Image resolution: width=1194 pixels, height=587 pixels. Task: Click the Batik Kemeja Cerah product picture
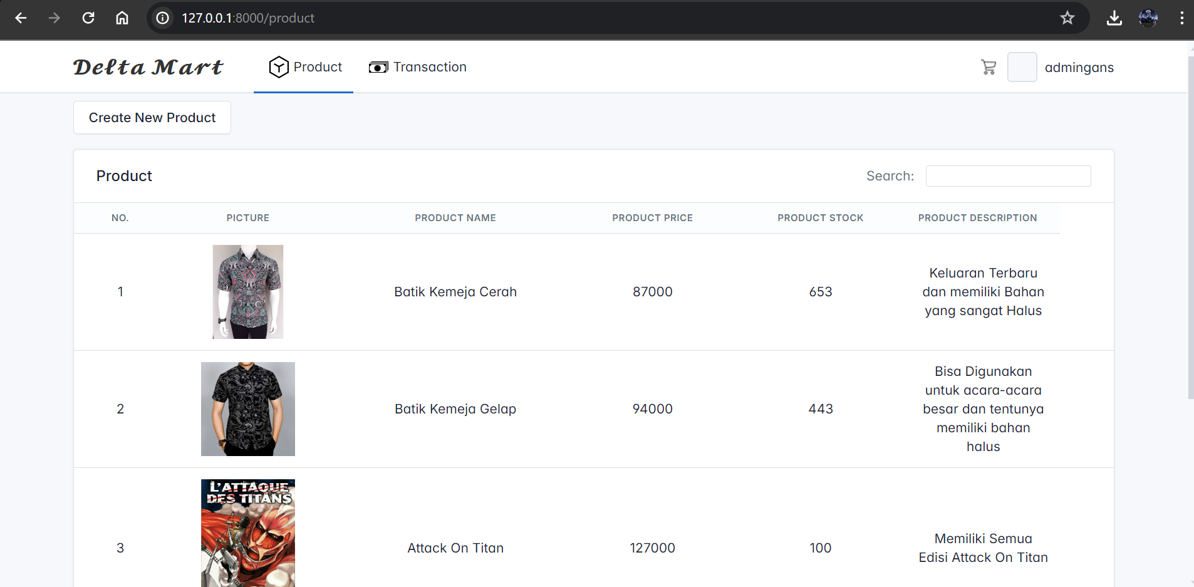pos(248,292)
